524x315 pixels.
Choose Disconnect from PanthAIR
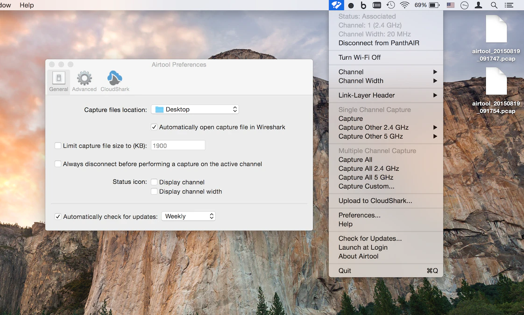[386, 43]
